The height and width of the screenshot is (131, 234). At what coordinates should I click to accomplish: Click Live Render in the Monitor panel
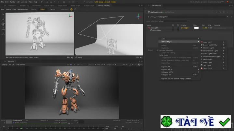point(20,65)
